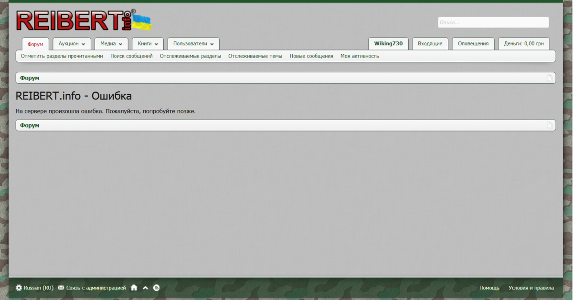Image resolution: width=573 pixels, height=300 pixels.
Task: Open the Оповещения tab
Action: pos(473,44)
